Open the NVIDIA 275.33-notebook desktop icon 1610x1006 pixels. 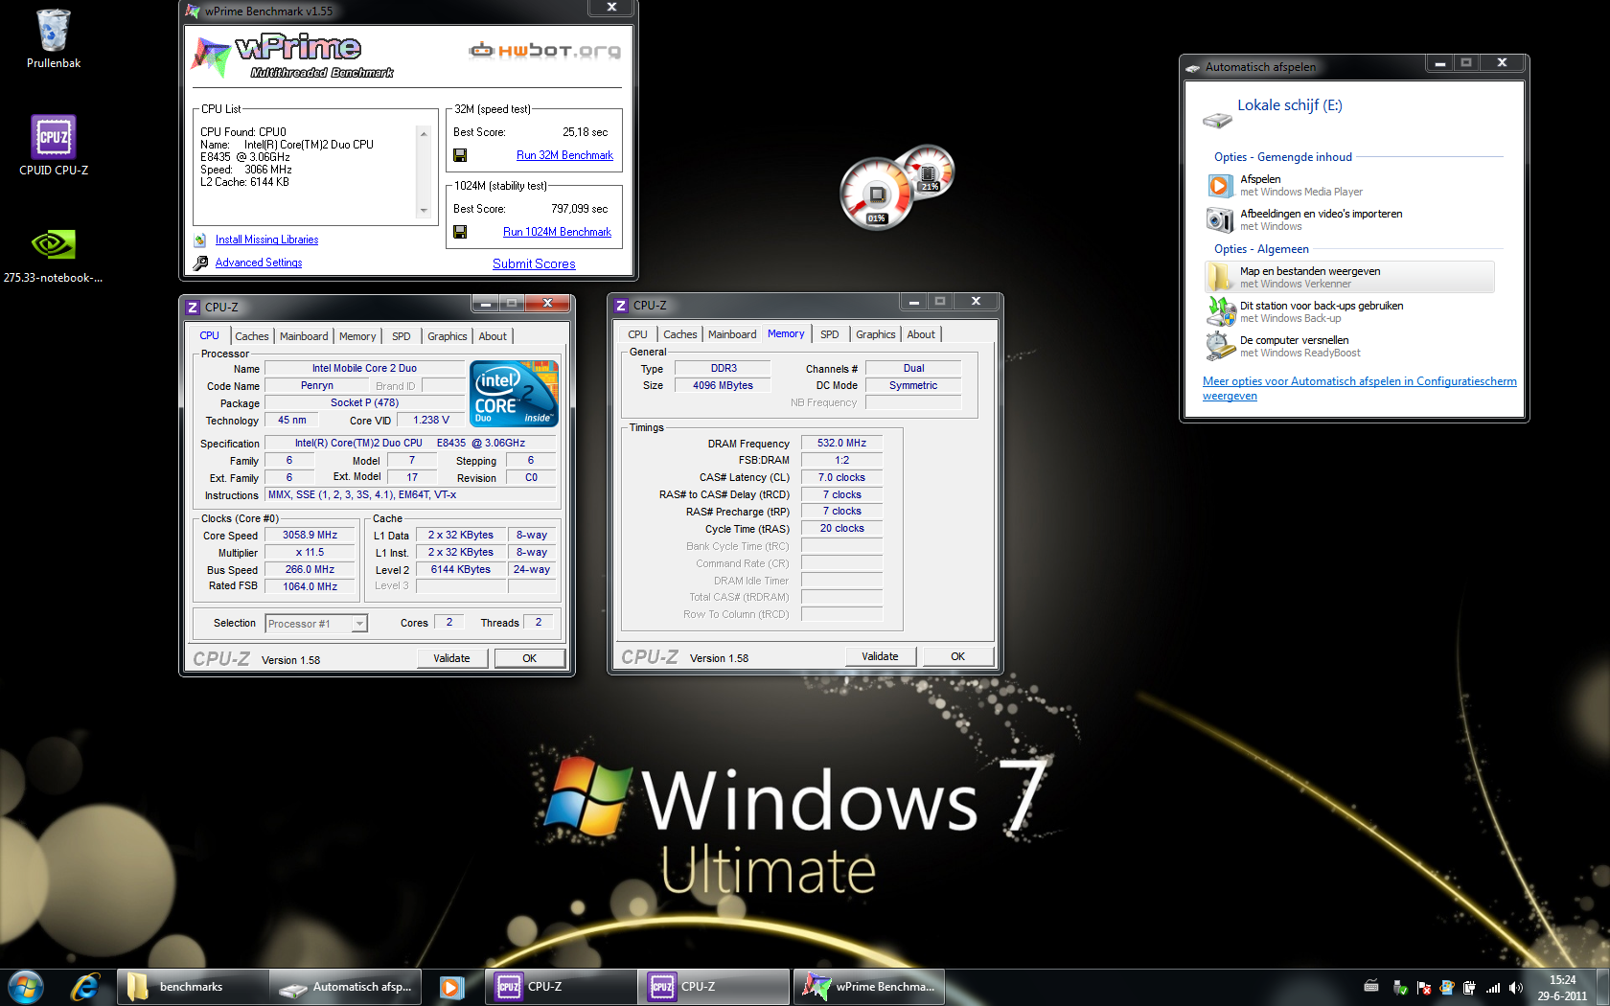(53, 244)
